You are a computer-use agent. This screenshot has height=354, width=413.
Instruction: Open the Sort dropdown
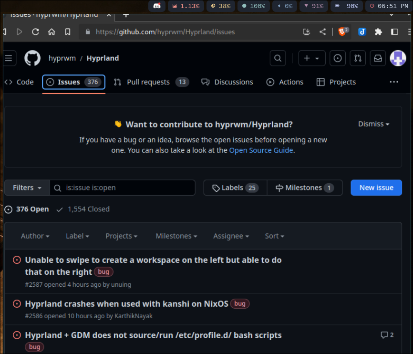[x=274, y=236]
